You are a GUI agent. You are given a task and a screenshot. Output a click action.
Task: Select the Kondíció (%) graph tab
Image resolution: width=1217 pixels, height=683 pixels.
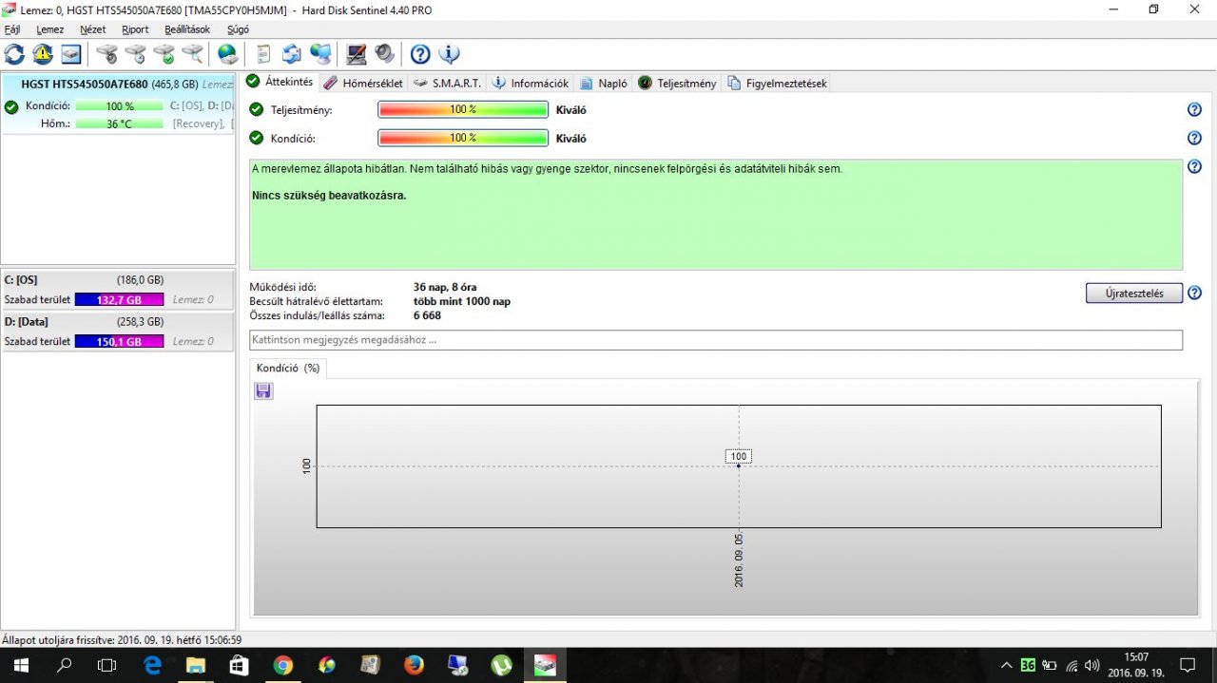[x=288, y=368]
